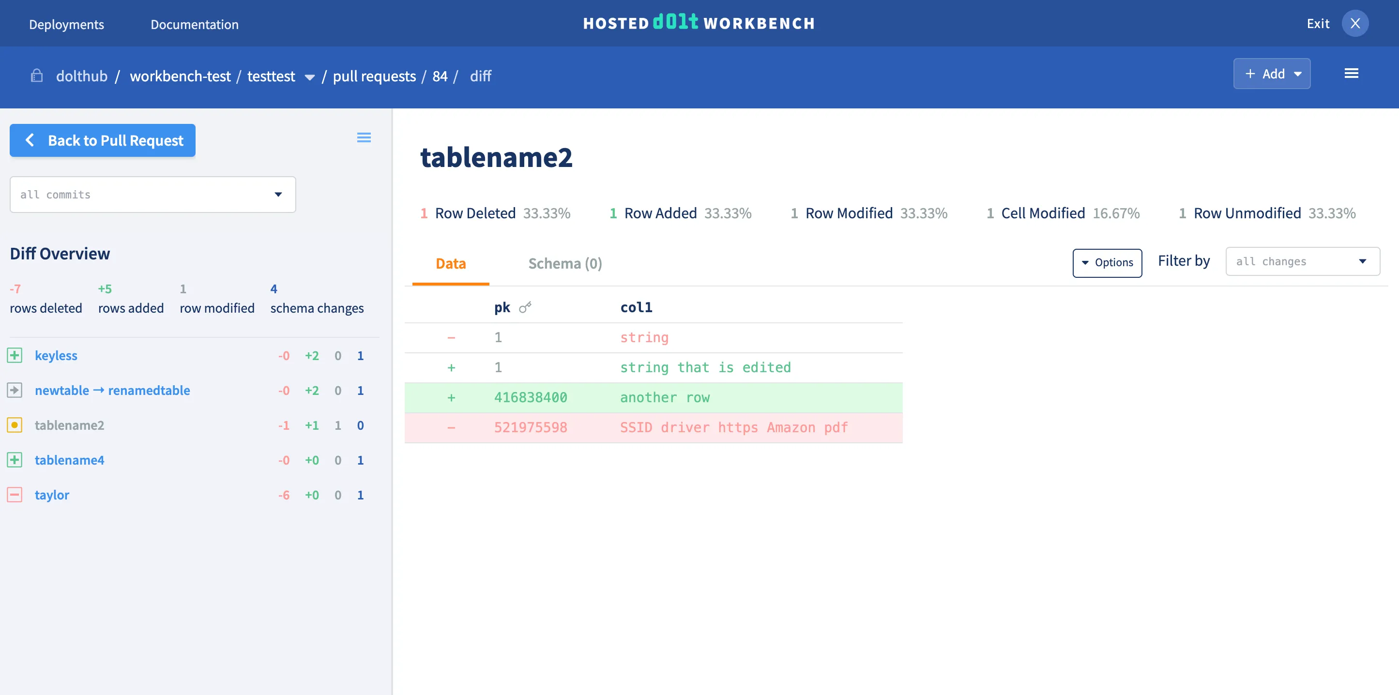Screen dimensions: 1399x695
Task: Open the hamburger menu in the header
Action: pos(1351,73)
